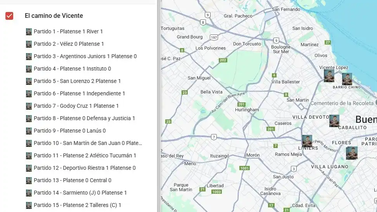377x212 pixels.
Task: Click the El camino de Vicente layer title
Action: pyautogui.click(x=54, y=16)
